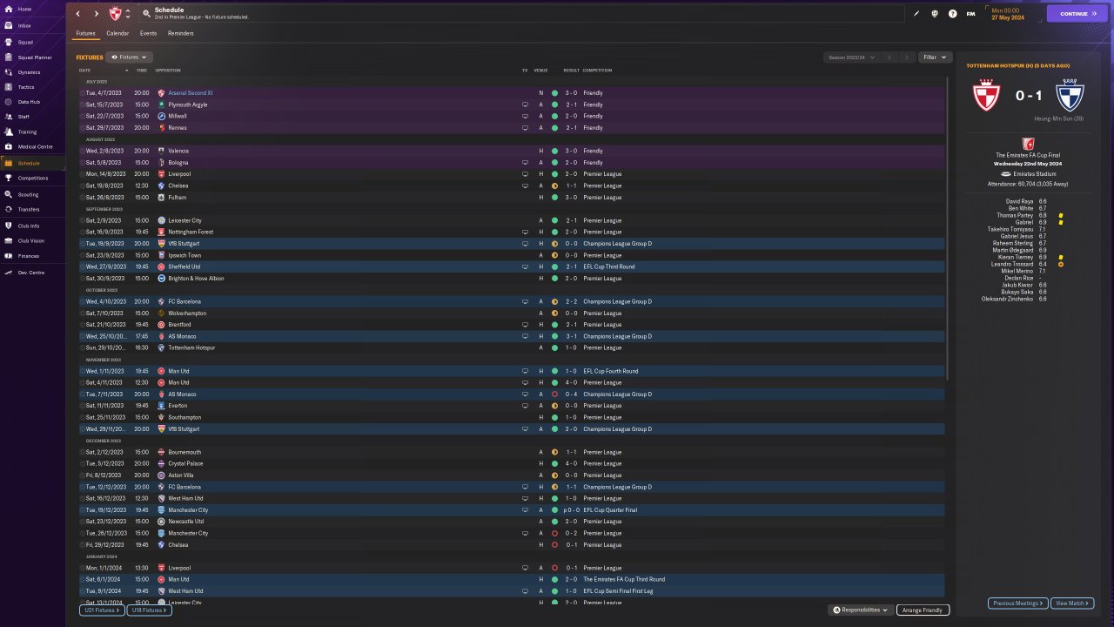Viewport: 1114px width, 627px height.
Task: Open the Fixtures view dropdown
Action: pyautogui.click(x=130, y=57)
